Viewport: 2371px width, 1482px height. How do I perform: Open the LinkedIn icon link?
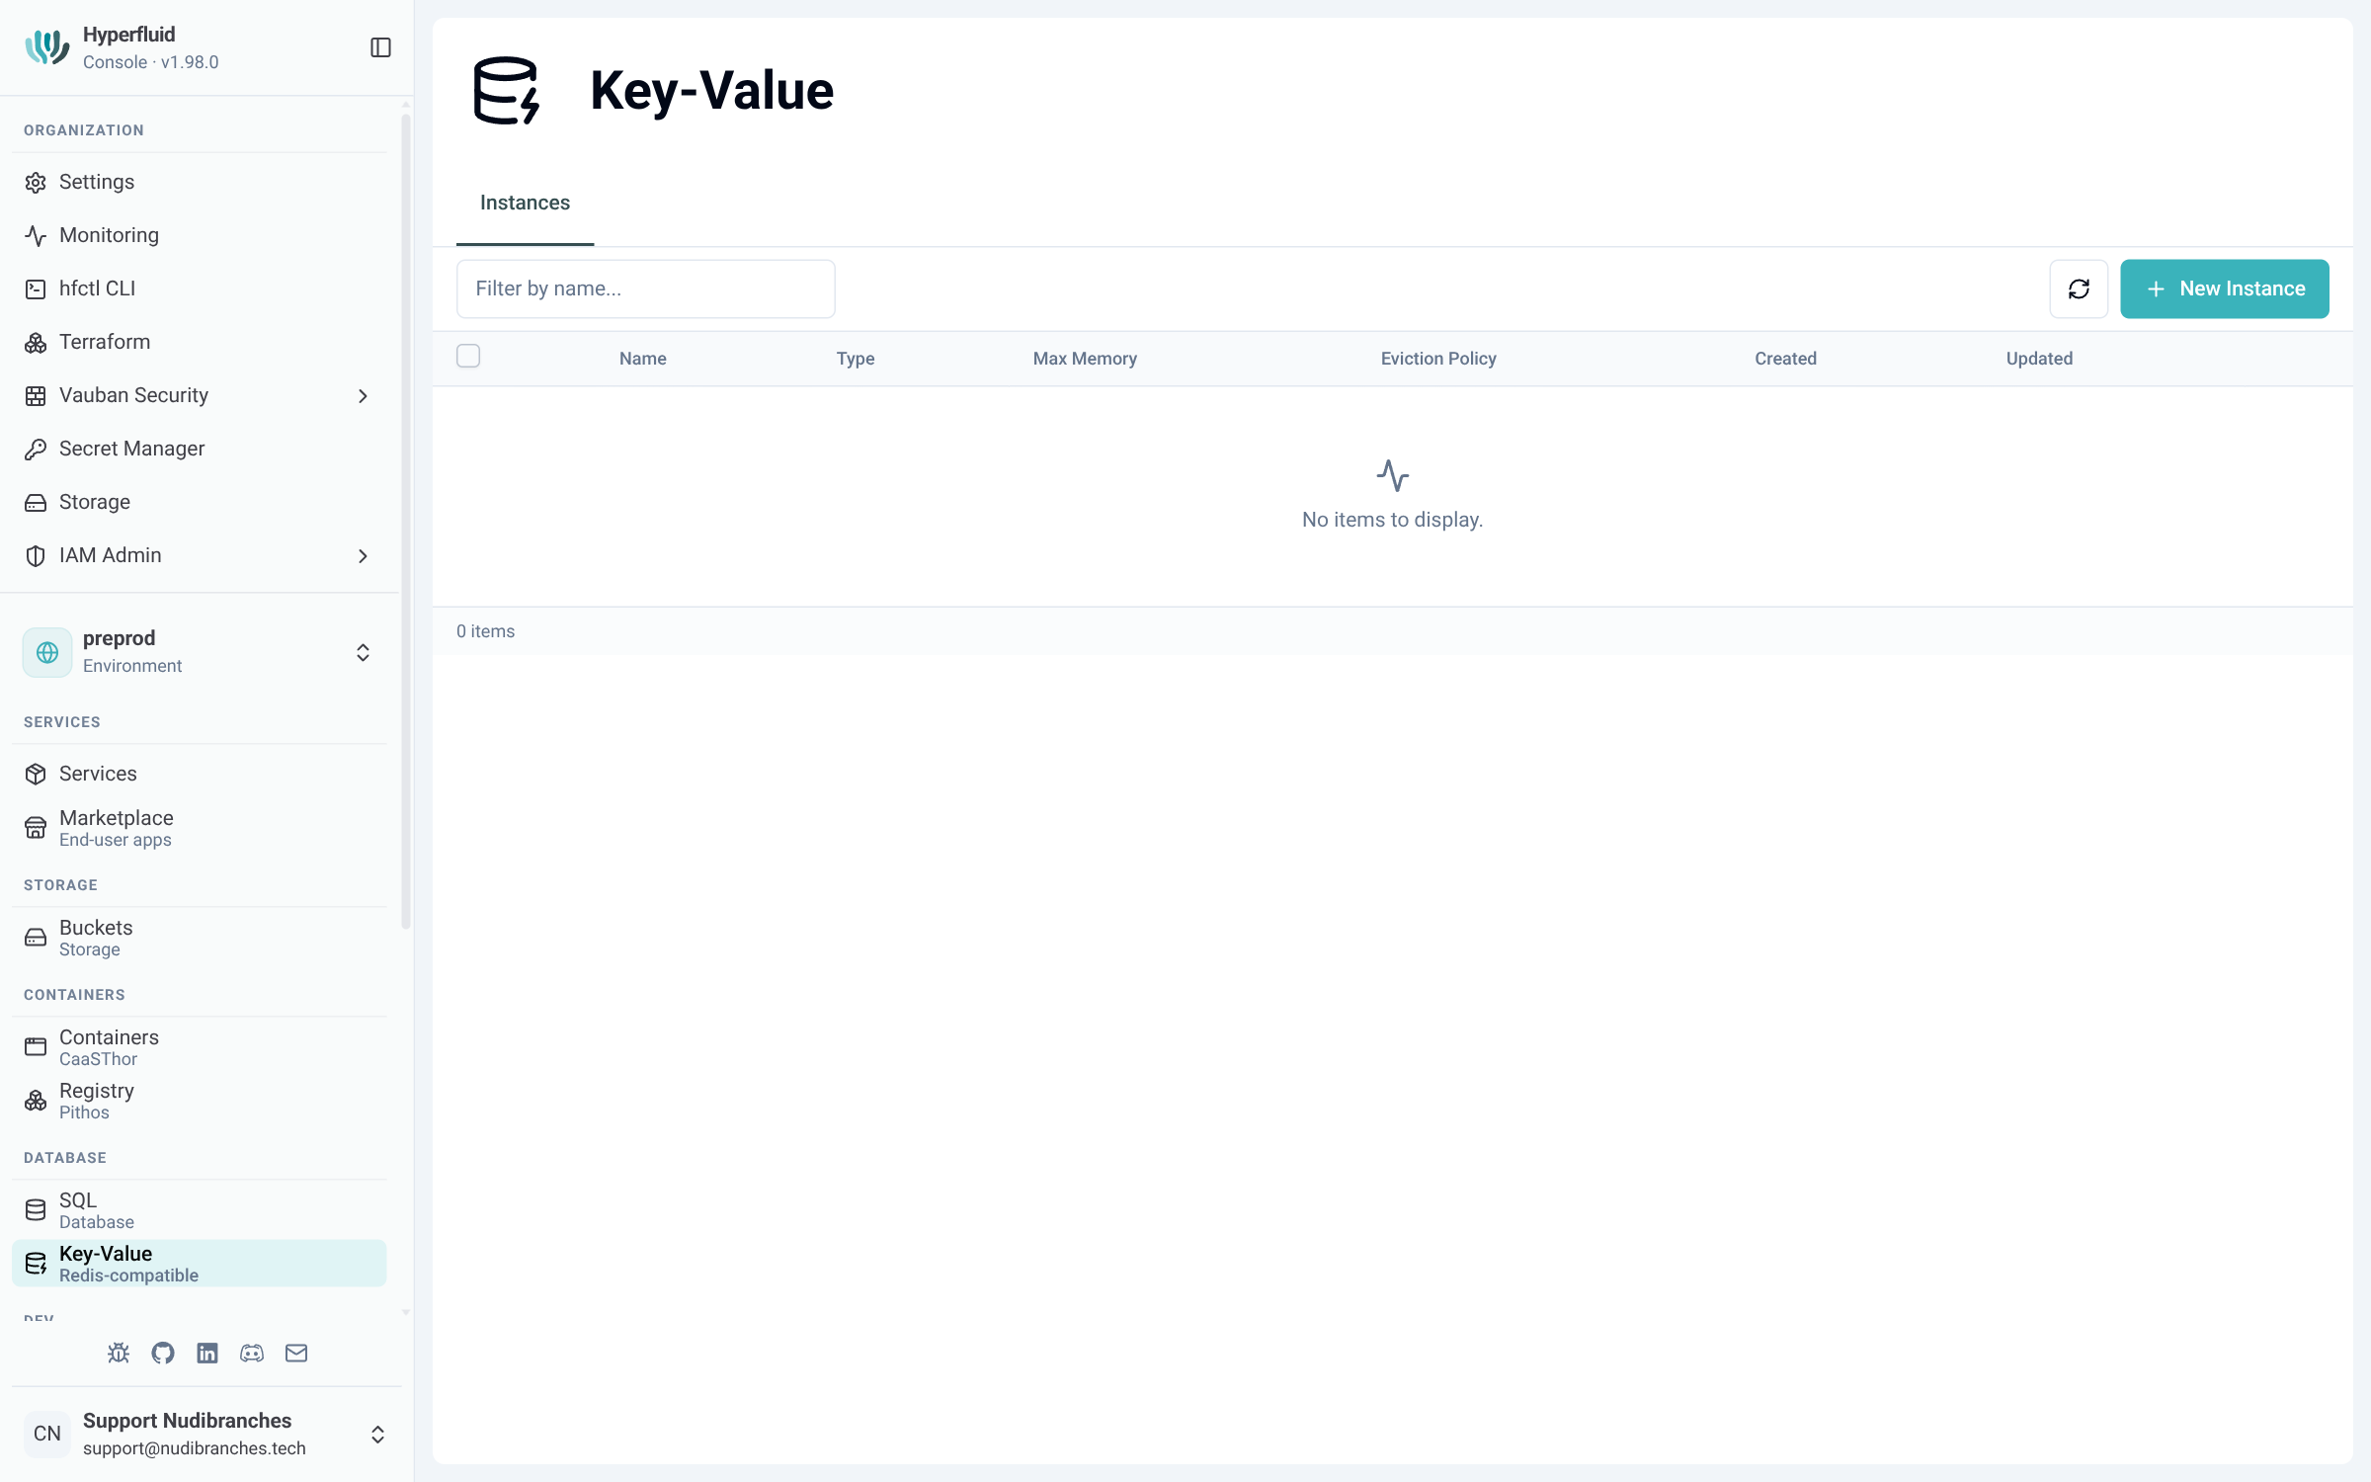click(x=207, y=1353)
